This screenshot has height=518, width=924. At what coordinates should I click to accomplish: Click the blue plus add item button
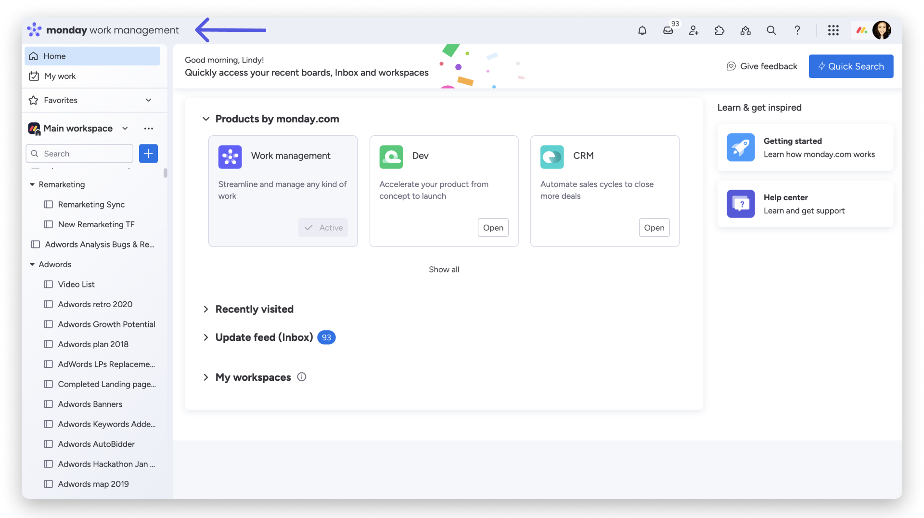[148, 154]
